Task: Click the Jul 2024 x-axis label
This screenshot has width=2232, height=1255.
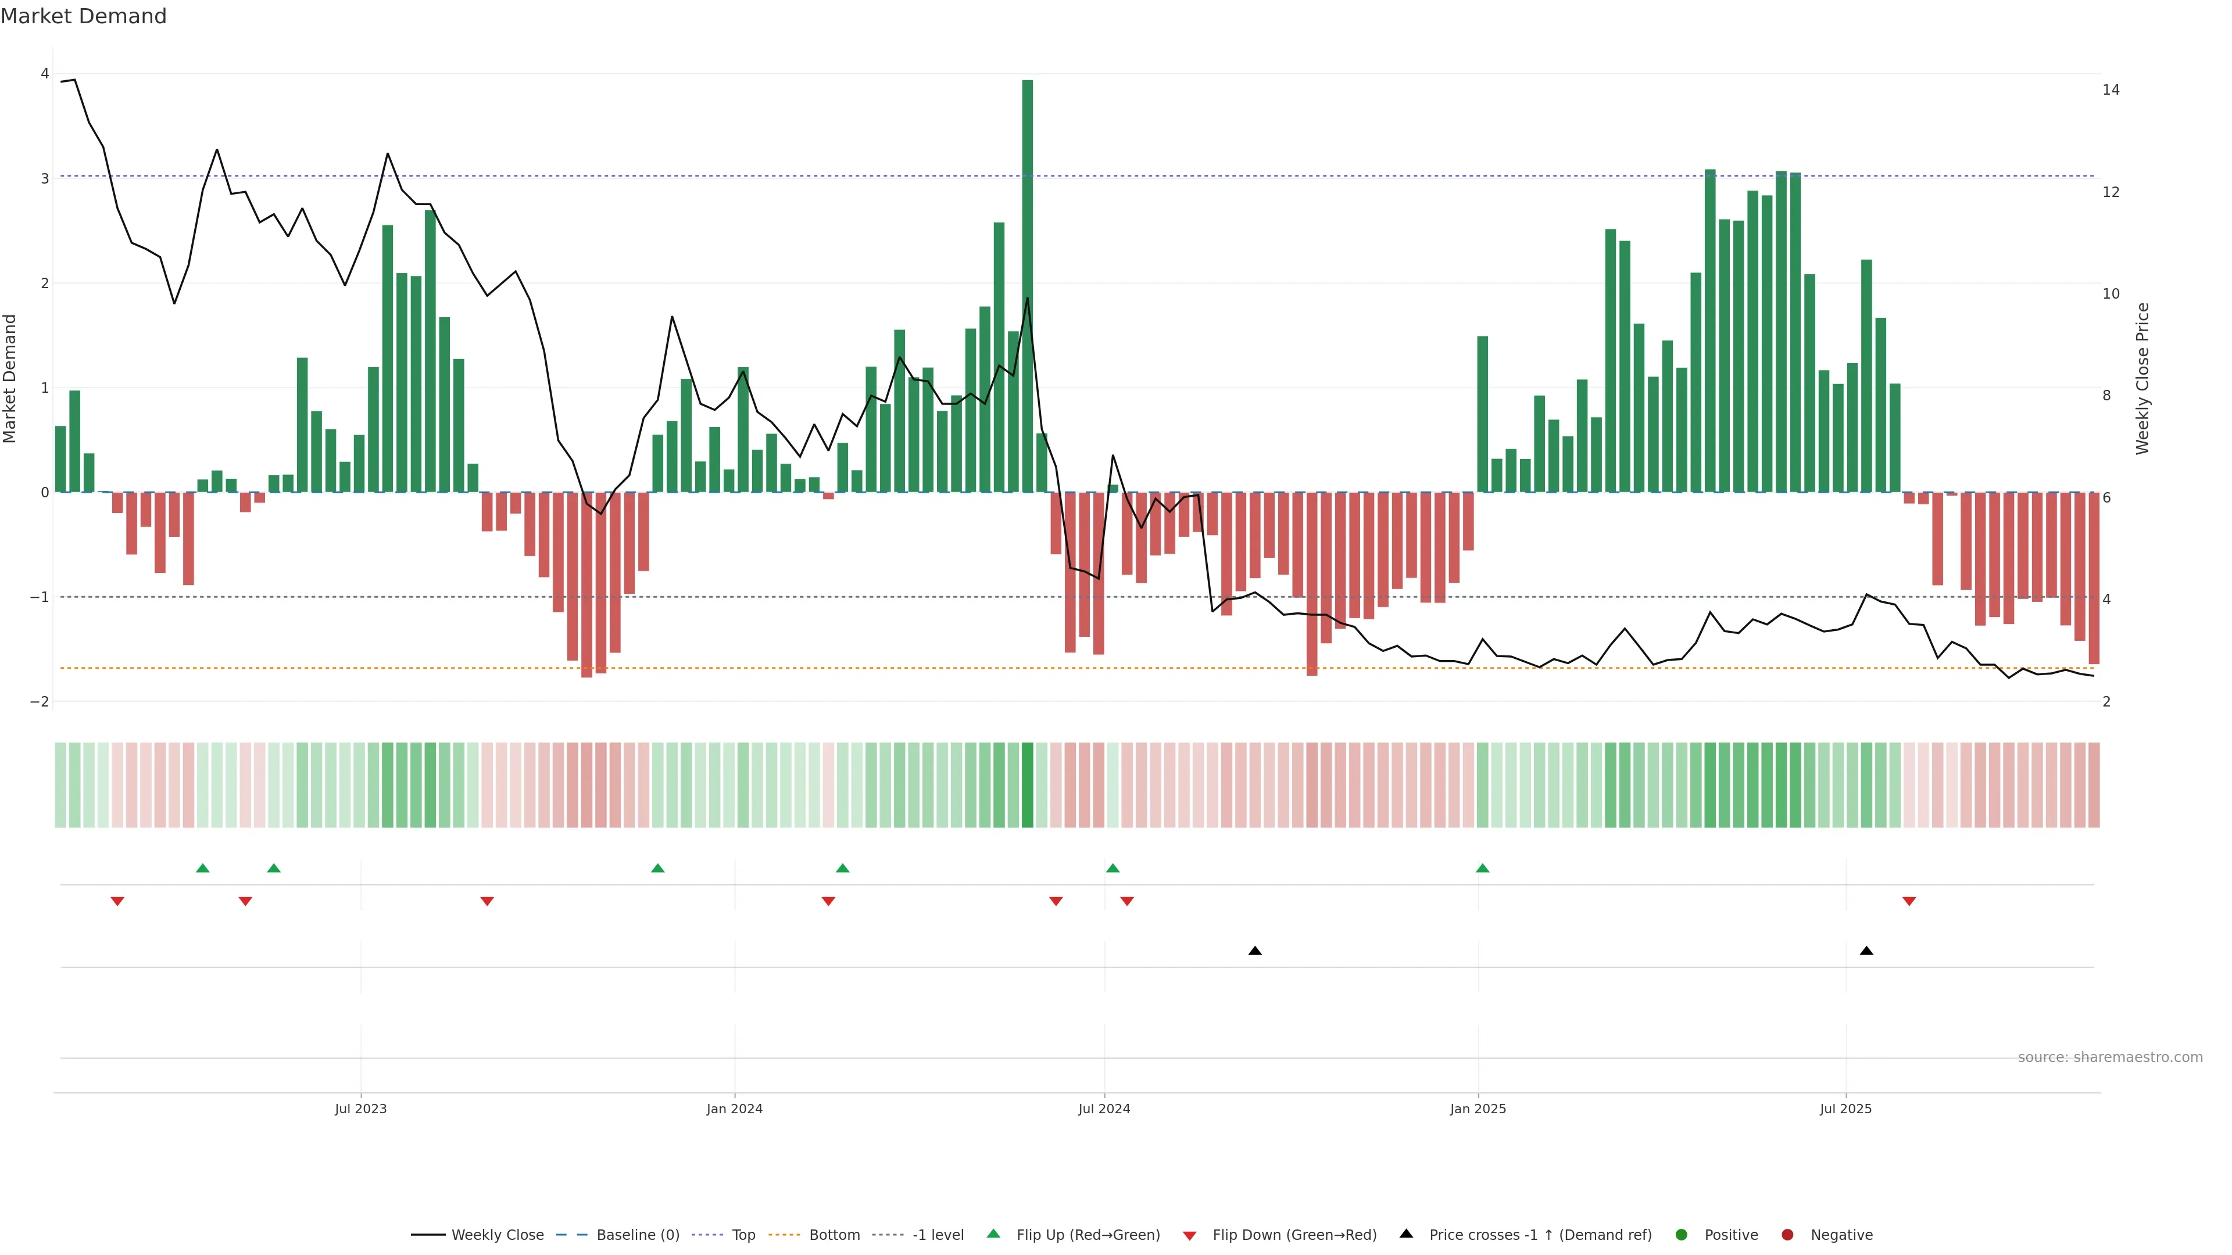Action: pos(1104,1110)
